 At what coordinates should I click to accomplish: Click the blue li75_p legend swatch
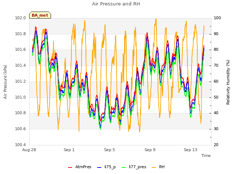99,167
